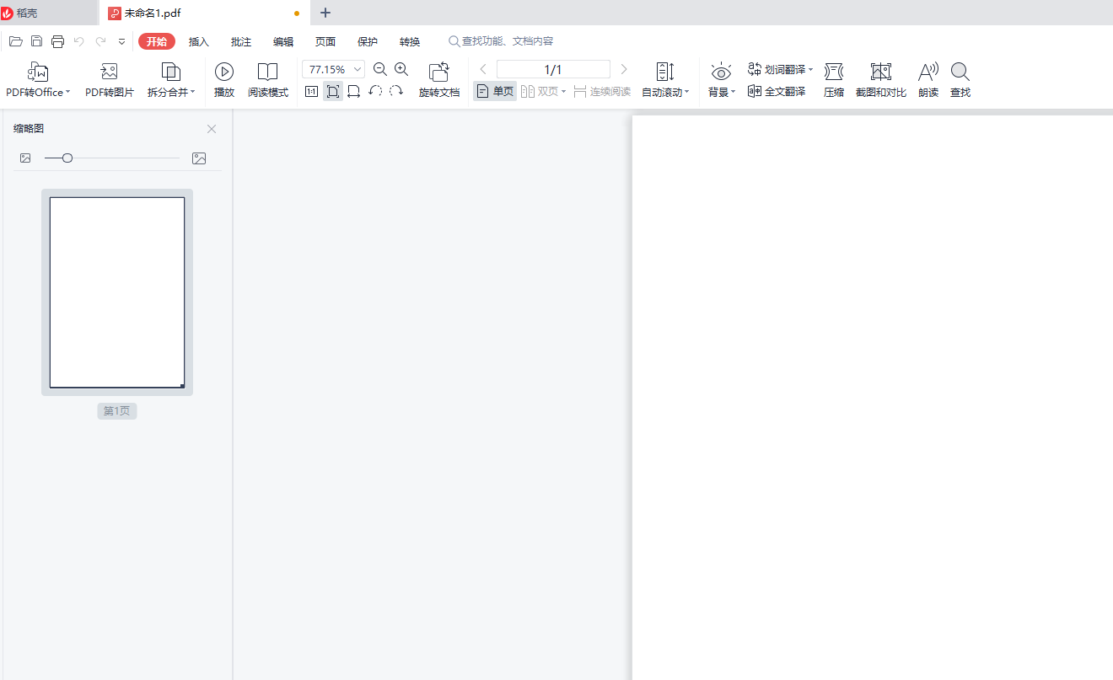Select the page 1 thumbnail

(117, 292)
